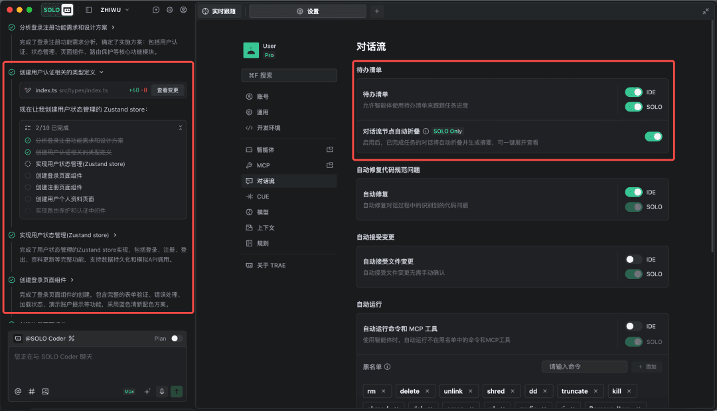Click the green send arrow icon

point(176,391)
